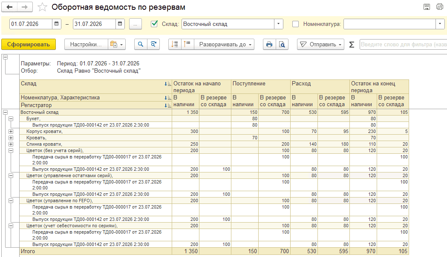Go forward with the right arrow button
Viewport: 447px width, 257px height.
[25, 7]
